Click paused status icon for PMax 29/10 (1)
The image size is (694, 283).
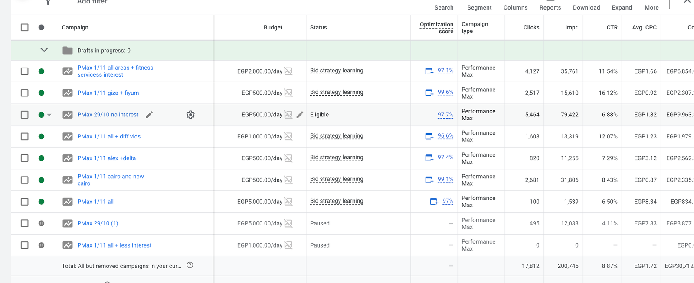(x=41, y=223)
